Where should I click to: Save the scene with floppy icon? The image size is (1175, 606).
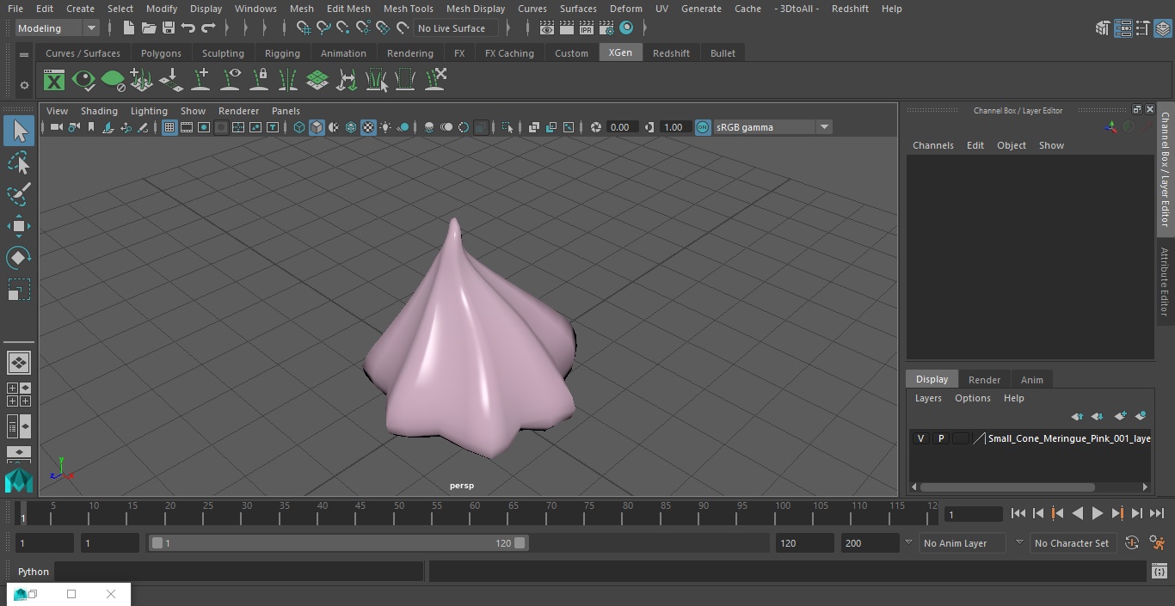[x=169, y=28]
